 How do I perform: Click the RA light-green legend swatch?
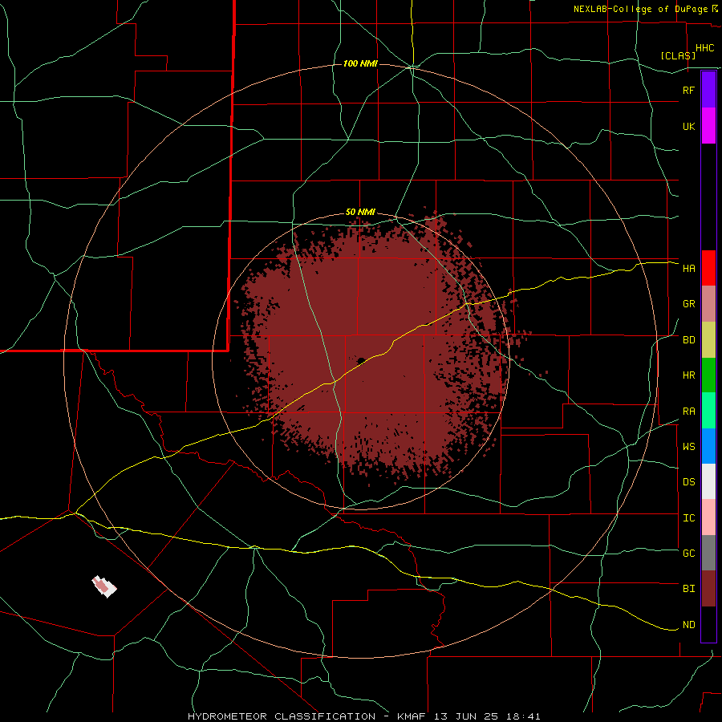(x=708, y=411)
